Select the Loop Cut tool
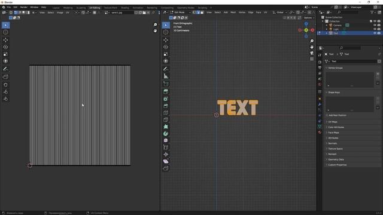 point(166,113)
